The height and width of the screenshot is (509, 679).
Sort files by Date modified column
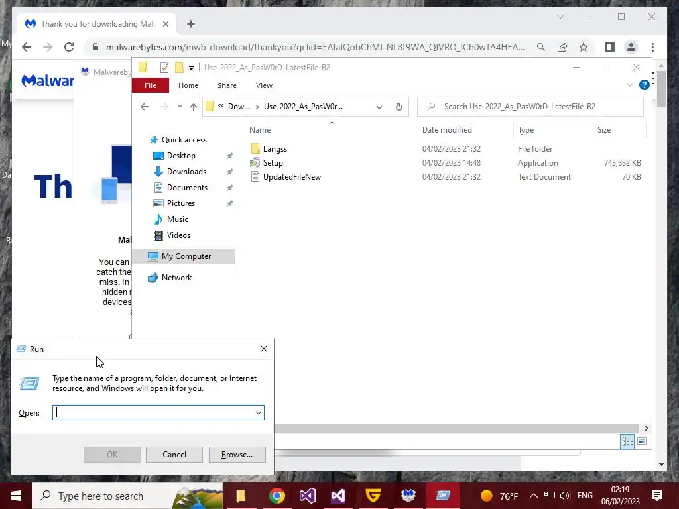click(447, 130)
